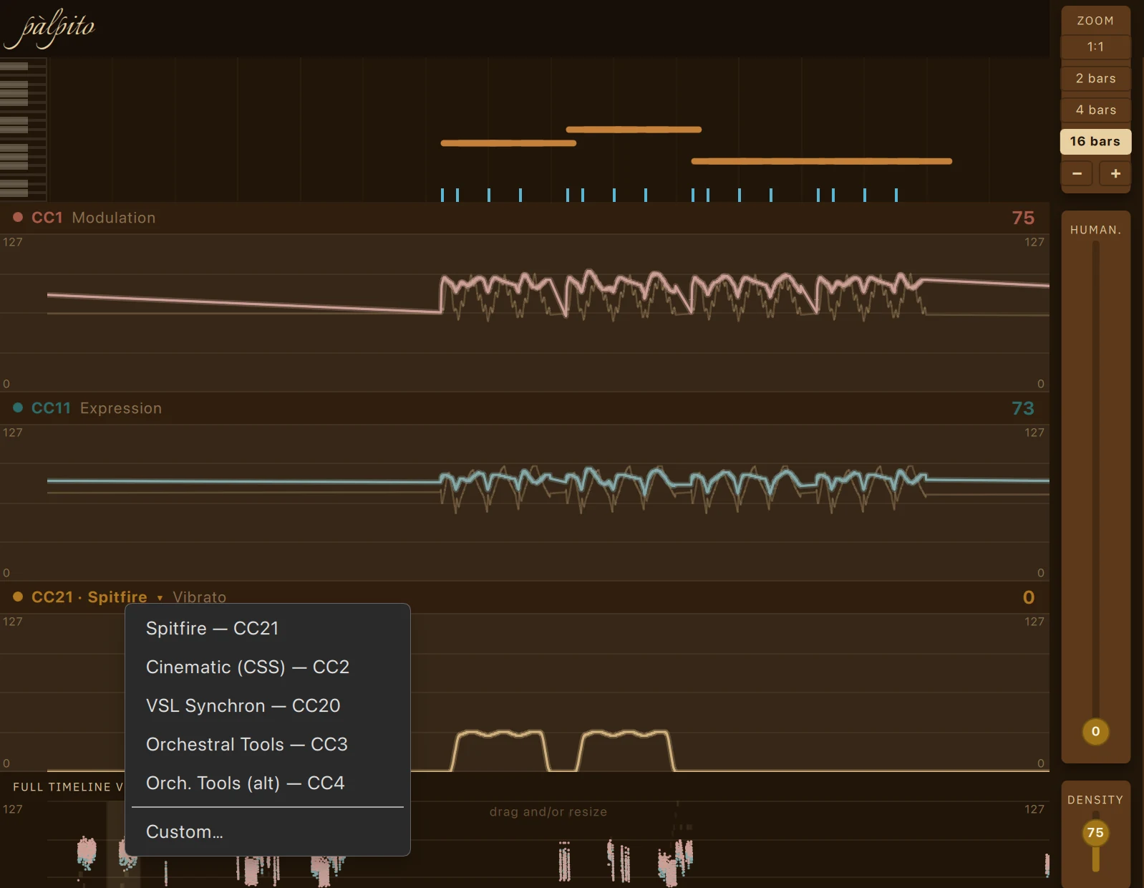This screenshot has height=888, width=1144.
Task: Click the CC1 Modulation label
Action: (x=93, y=218)
